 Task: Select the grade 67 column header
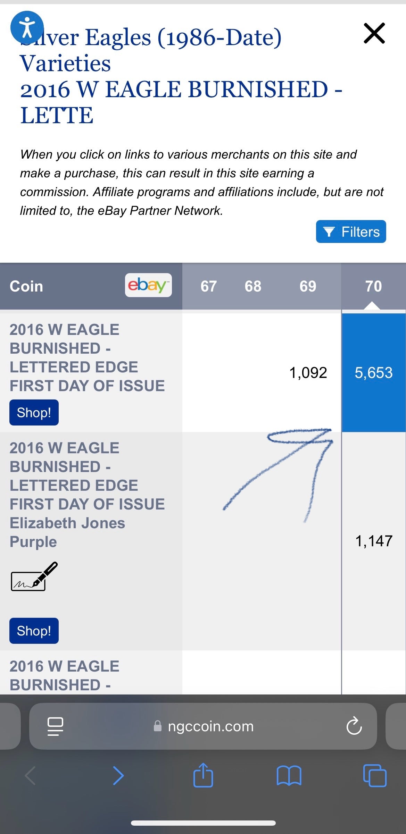[208, 286]
